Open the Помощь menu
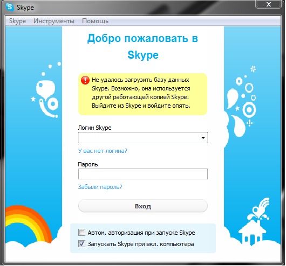This screenshot has height=266, width=286. click(x=95, y=21)
